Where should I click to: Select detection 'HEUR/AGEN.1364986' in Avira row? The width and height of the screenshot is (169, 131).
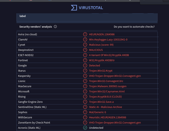[x=102, y=35]
